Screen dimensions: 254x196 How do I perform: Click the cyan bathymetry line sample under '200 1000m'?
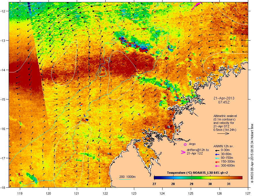coord(125,179)
